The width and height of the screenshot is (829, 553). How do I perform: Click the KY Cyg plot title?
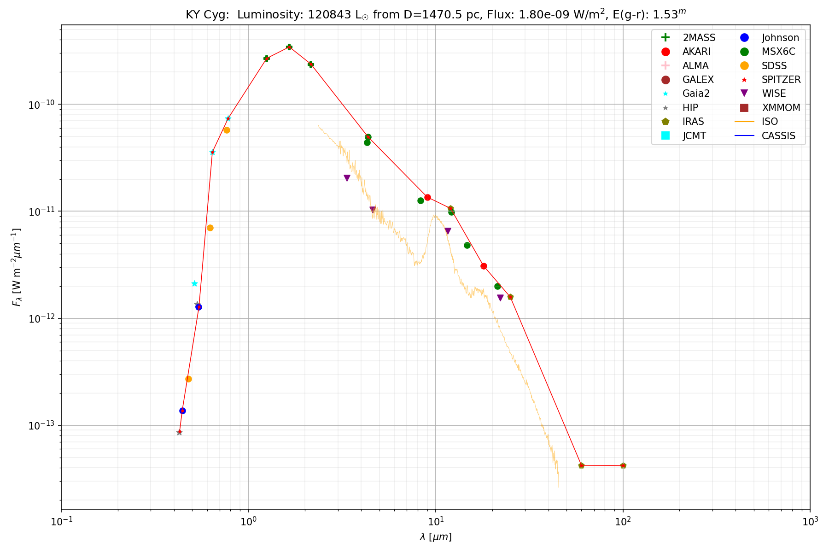click(436, 14)
